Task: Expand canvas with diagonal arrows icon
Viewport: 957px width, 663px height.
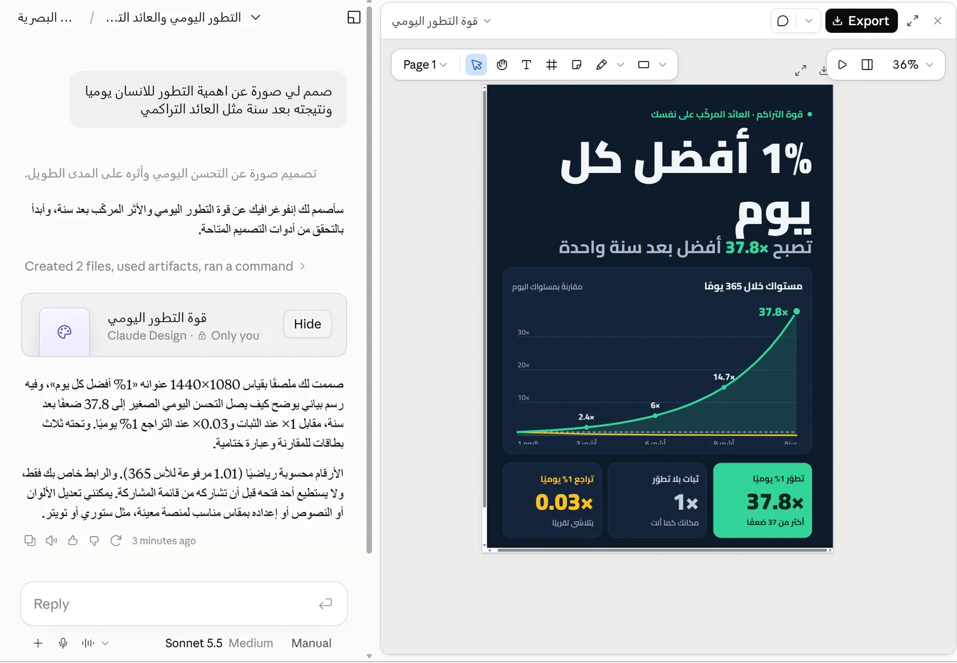Action: [800, 71]
